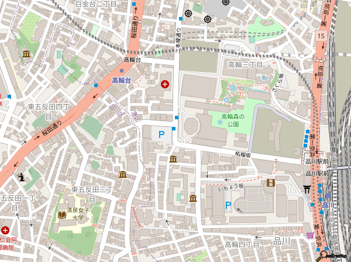
Task: Click the museum icon nearest 東五反田三丁目 label
Action: [122, 174]
